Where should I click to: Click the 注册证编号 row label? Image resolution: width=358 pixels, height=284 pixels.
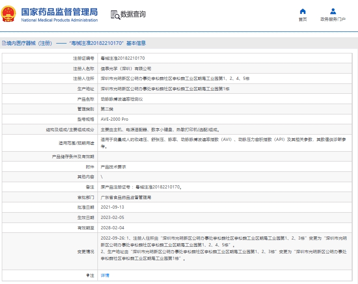84,58
